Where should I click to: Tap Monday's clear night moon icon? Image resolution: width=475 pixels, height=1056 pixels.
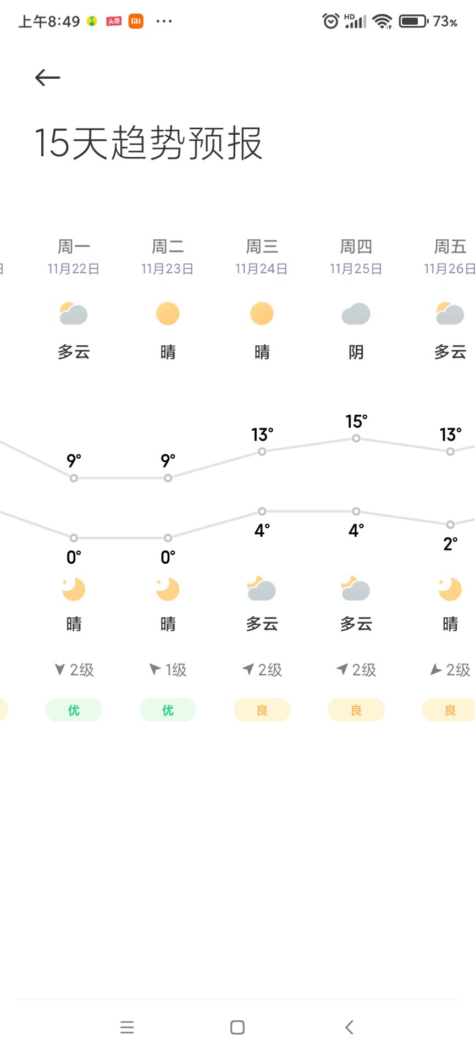[x=74, y=589]
